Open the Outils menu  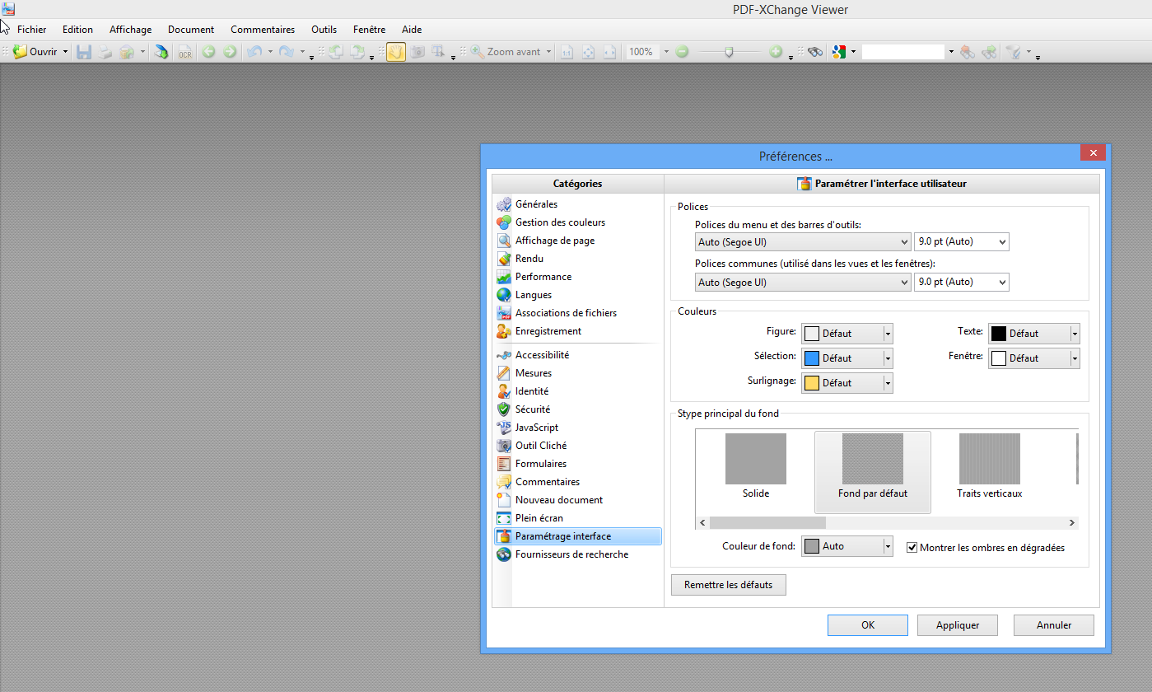coord(324,30)
